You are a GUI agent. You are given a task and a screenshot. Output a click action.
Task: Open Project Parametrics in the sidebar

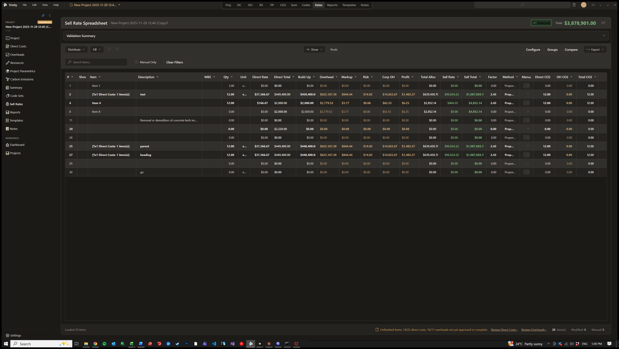pos(21,71)
